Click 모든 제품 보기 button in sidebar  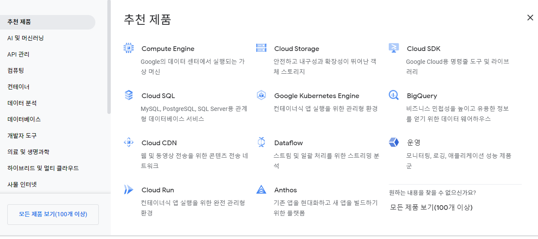coord(53,214)
